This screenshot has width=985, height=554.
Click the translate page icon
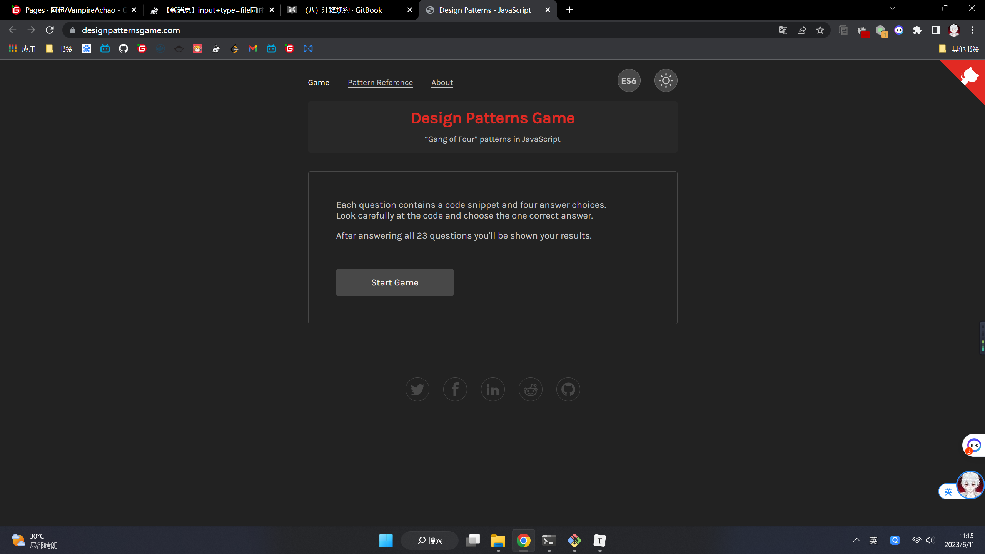(x=783, y=30)
